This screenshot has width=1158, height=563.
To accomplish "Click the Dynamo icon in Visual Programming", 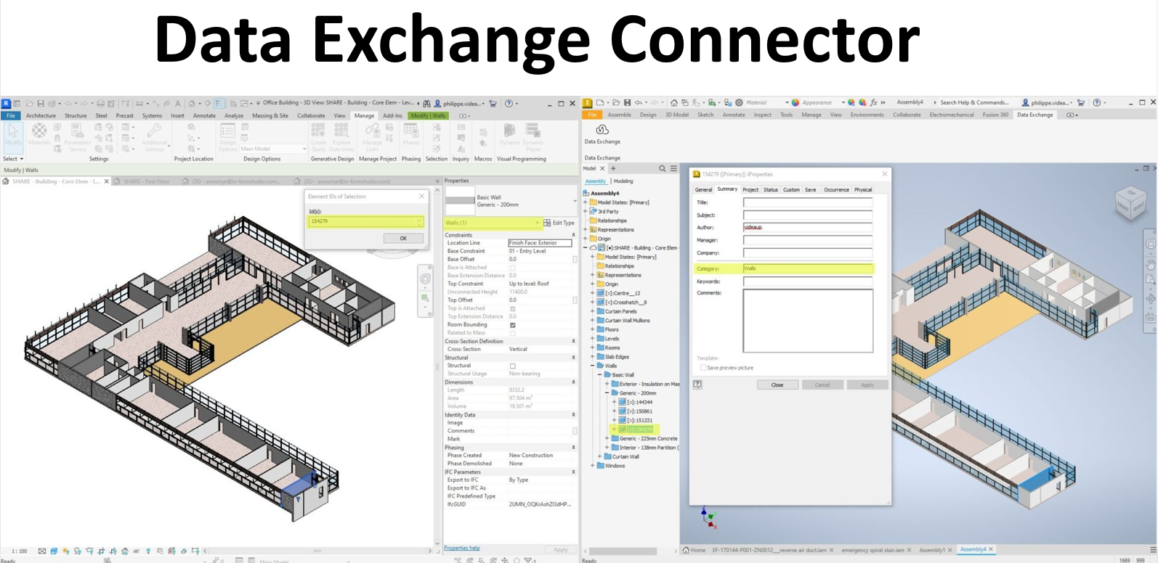I will tap(509, 131).
